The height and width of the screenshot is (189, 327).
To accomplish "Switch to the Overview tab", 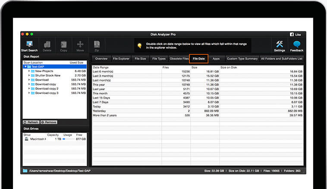I will coord(101,59).
